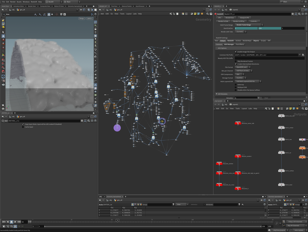The height and width of the screenshot is (232, 308).
Task: Toggle the viewport camera lock icon
Action: pos(95,29)
